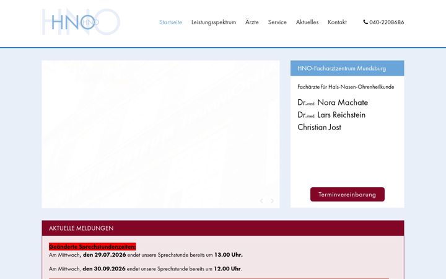Select Christian Jost name
The width and height of the screenshot is (446, 279).
click(x=319, y=127)
